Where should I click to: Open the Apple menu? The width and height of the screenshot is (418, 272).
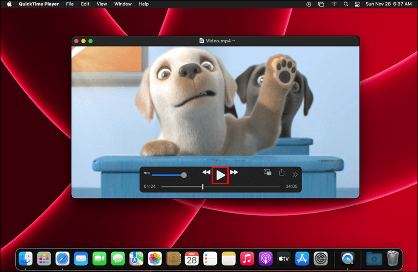[x=9, y=4]
